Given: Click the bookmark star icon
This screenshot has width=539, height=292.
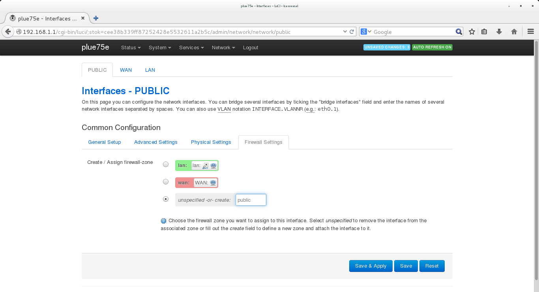Looking at the screenshot, I should point(472,32).
